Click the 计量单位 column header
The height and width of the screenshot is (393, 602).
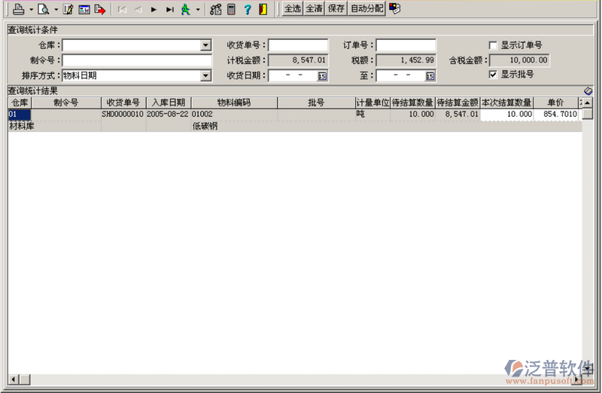click(372, 102)
